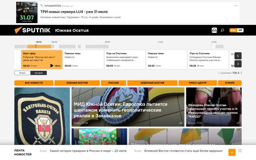Screen dimensions: 256x160
Task: Open the ВСЕ НОВОСТИ section
Action: pyautogui.click(x=34, y=83)
